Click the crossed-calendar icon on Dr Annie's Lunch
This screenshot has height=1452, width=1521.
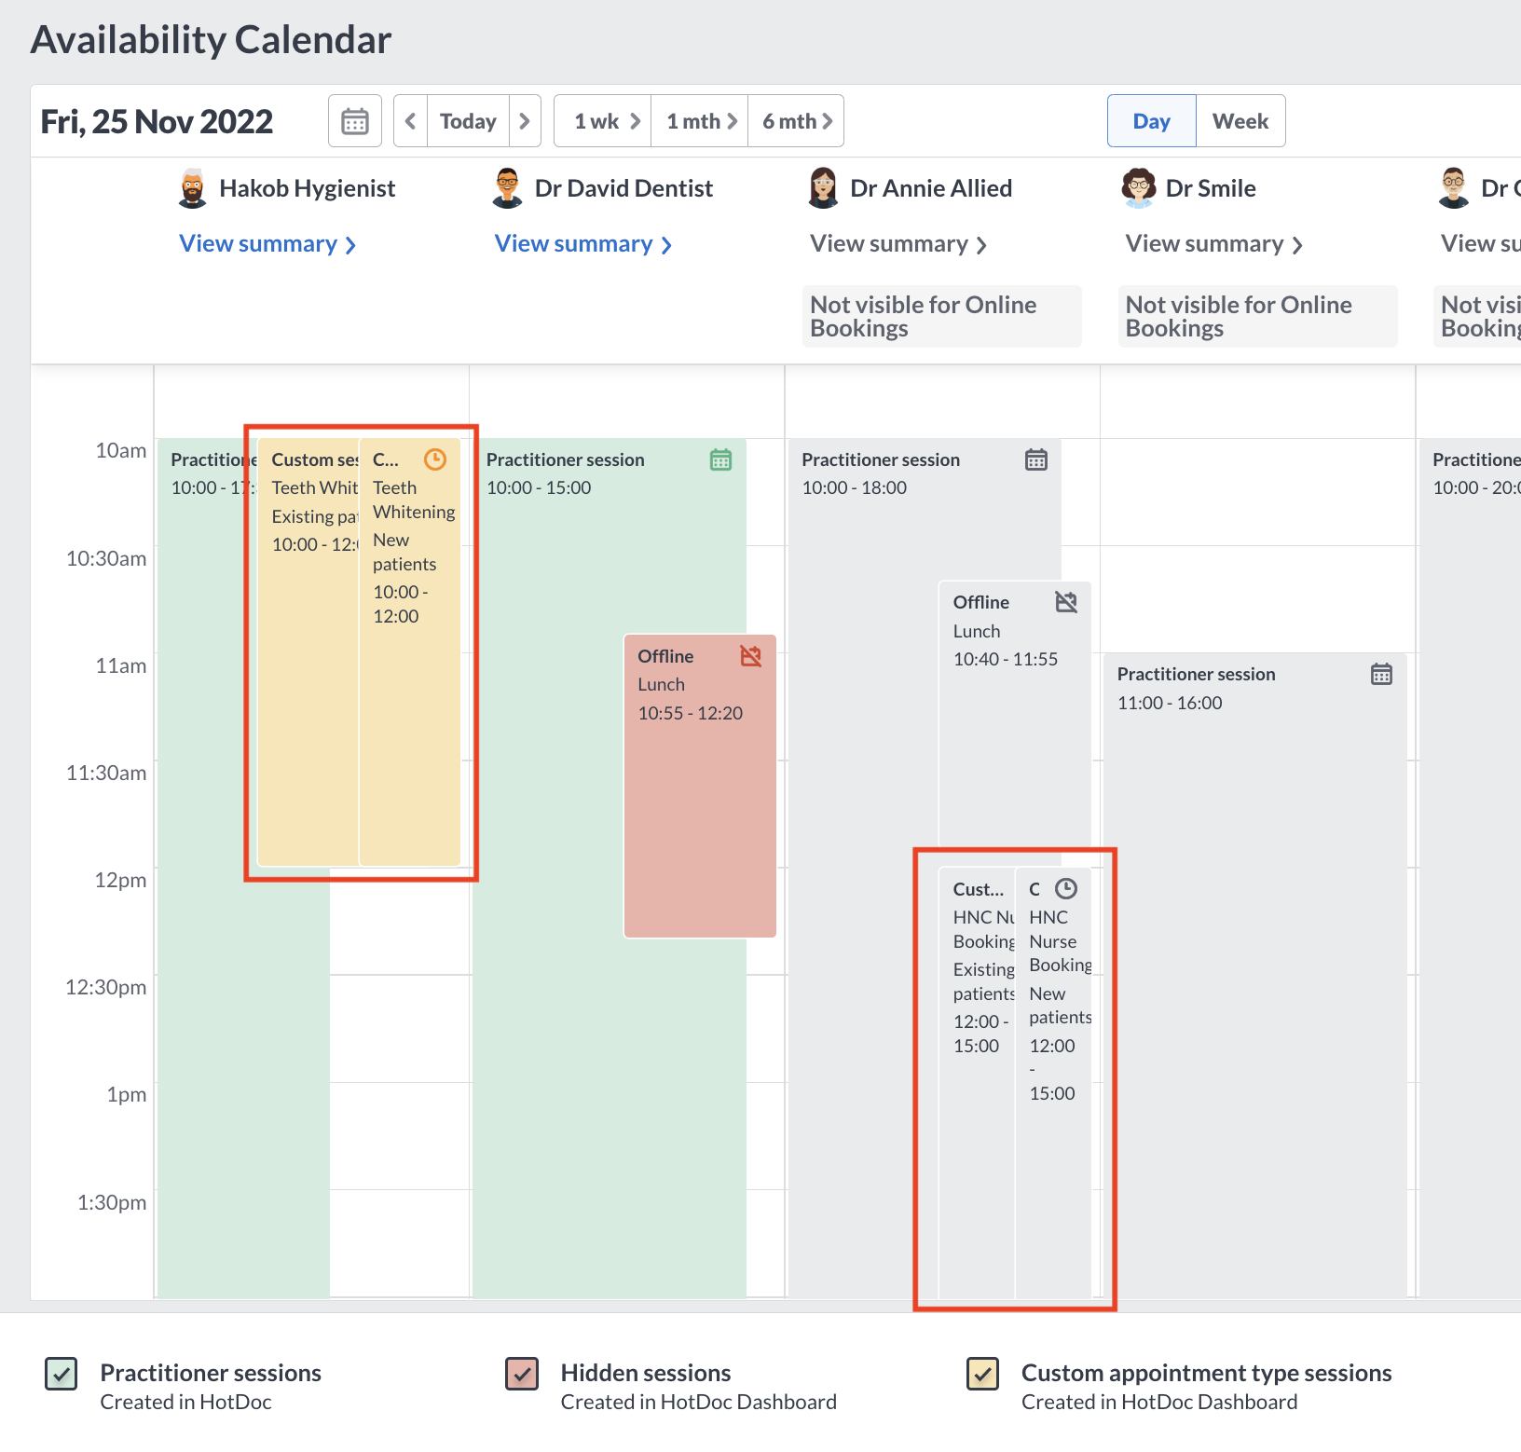pyautogui.click(x=1066, y=602)
